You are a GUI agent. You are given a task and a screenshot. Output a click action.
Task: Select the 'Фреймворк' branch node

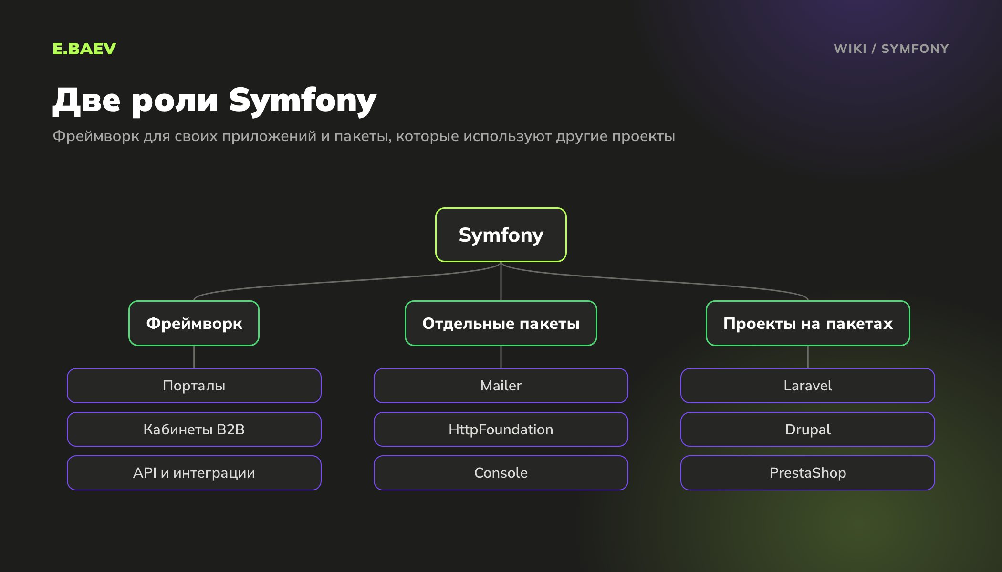pos(194,323)
